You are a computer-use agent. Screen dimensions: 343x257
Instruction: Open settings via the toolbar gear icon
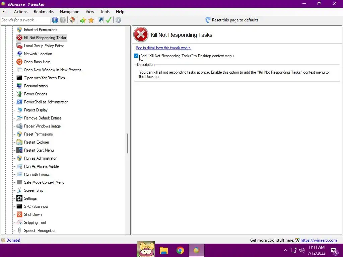(118, 20)
